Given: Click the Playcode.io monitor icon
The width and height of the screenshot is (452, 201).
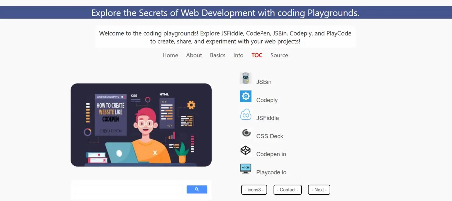Looking at the screenshot, I should pos(245,169).
